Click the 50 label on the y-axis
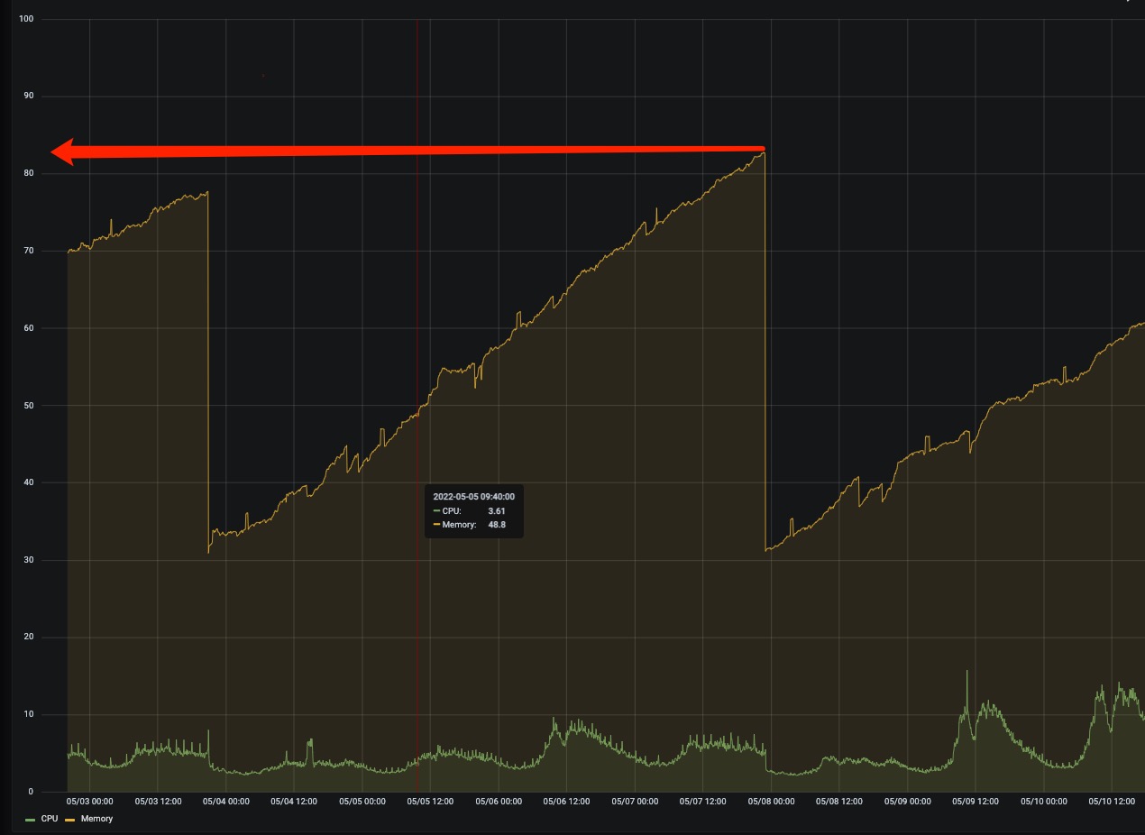This screenshot has height=835, width=1145. pyautogui.click(x=28, y=406)
